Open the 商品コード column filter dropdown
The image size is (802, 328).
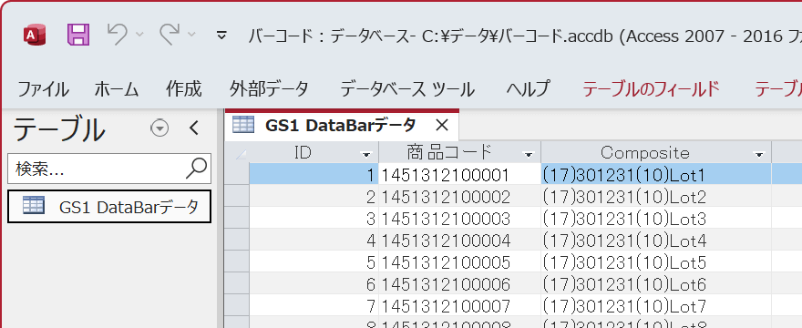529,154
